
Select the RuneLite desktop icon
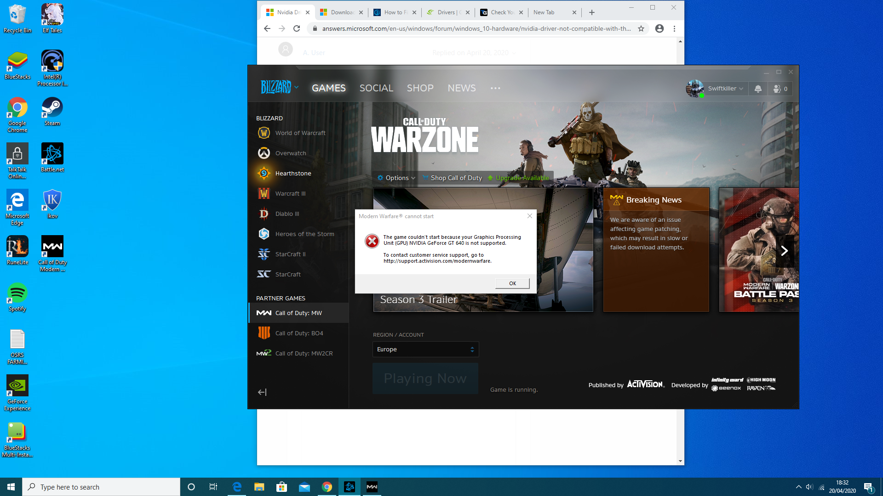pyautogui.click(x=17, y=250)
